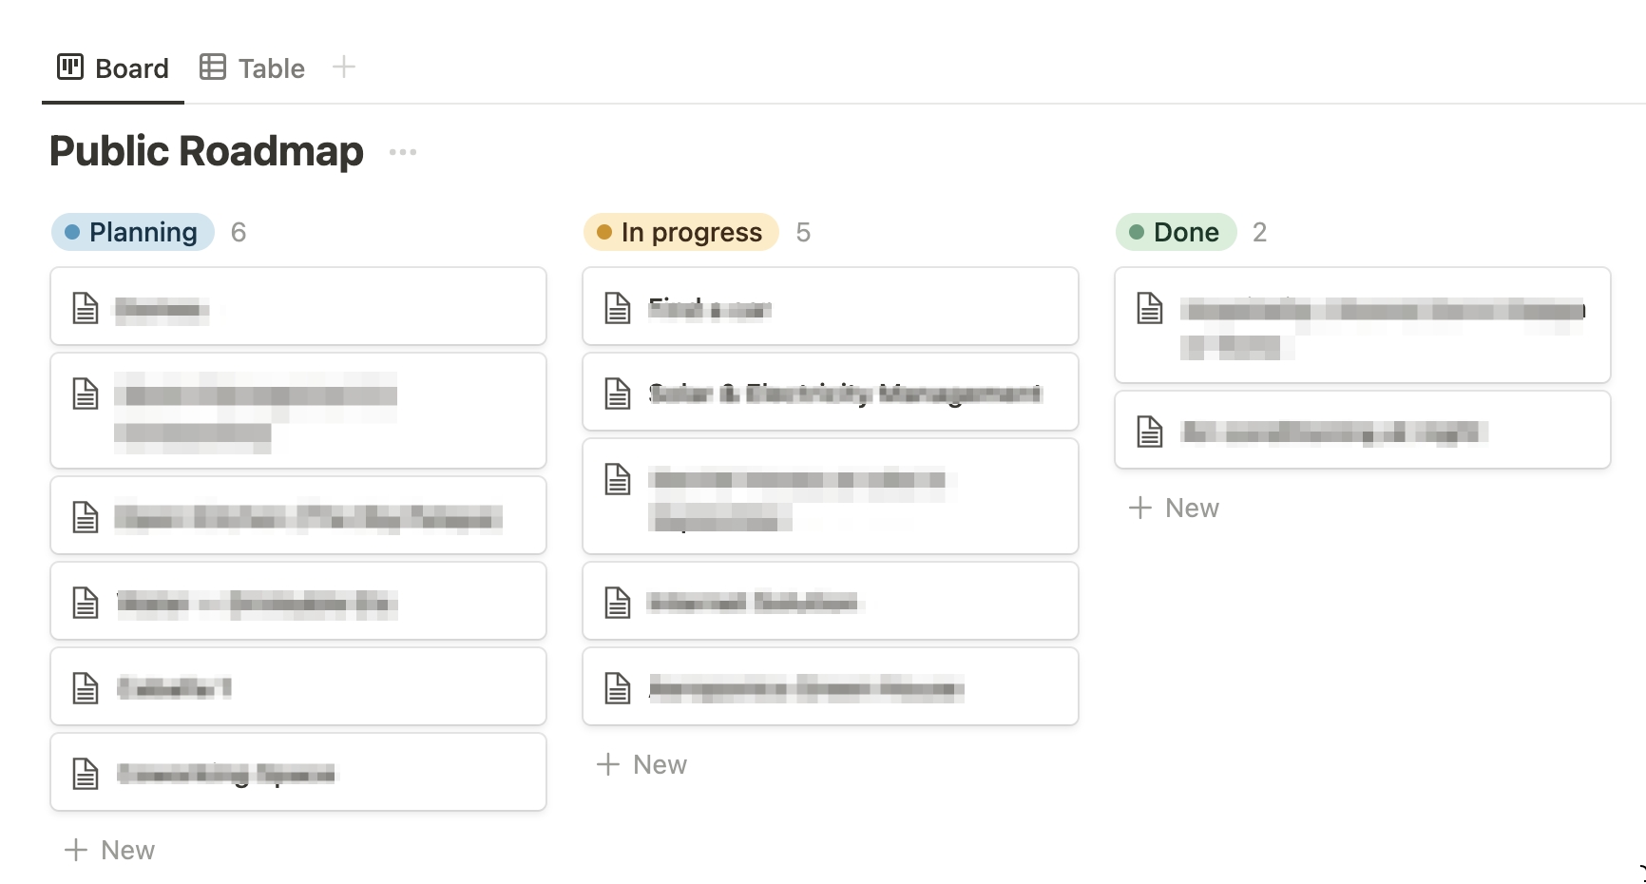Click the In progress count of 5
Viewport: 1646px width, 884px height.
803,233
